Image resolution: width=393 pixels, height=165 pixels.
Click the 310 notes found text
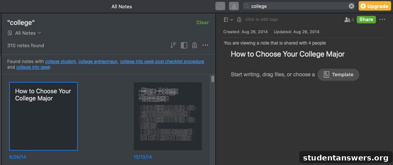pos(26,46)
